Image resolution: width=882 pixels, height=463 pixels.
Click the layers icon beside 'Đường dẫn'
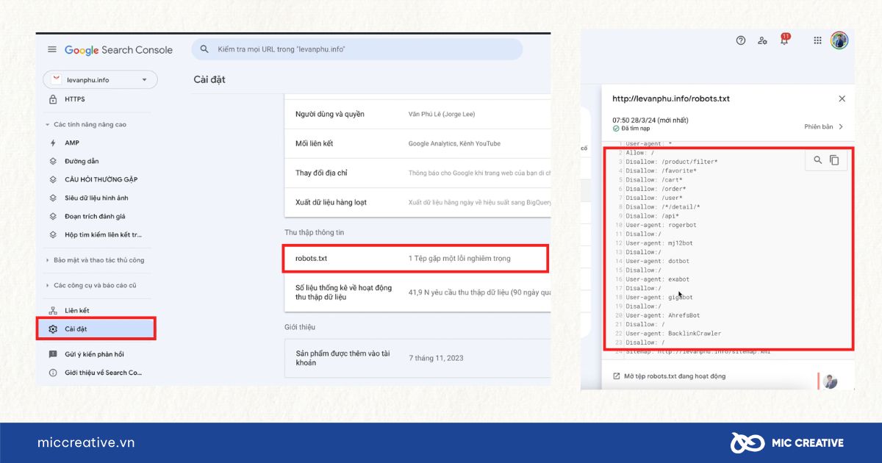pos(53,161)
